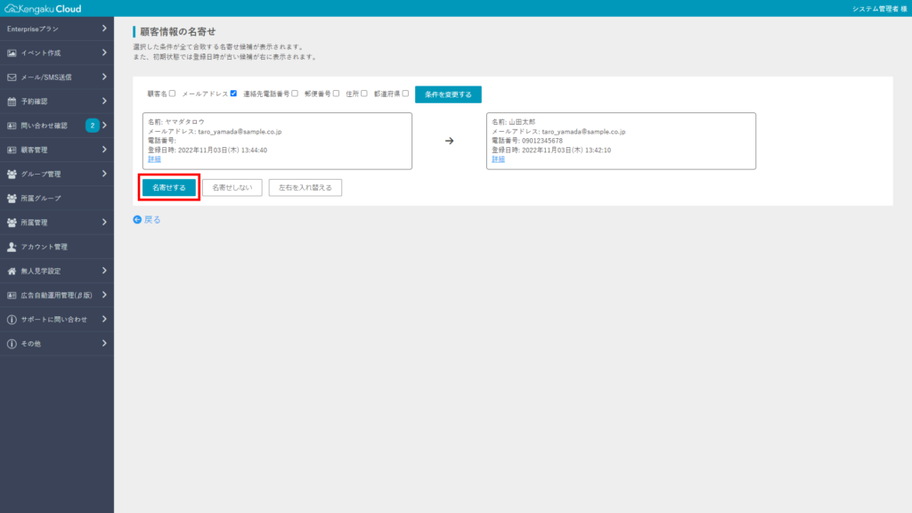Open the Enterpriseプラン menu item

point(57,28)
